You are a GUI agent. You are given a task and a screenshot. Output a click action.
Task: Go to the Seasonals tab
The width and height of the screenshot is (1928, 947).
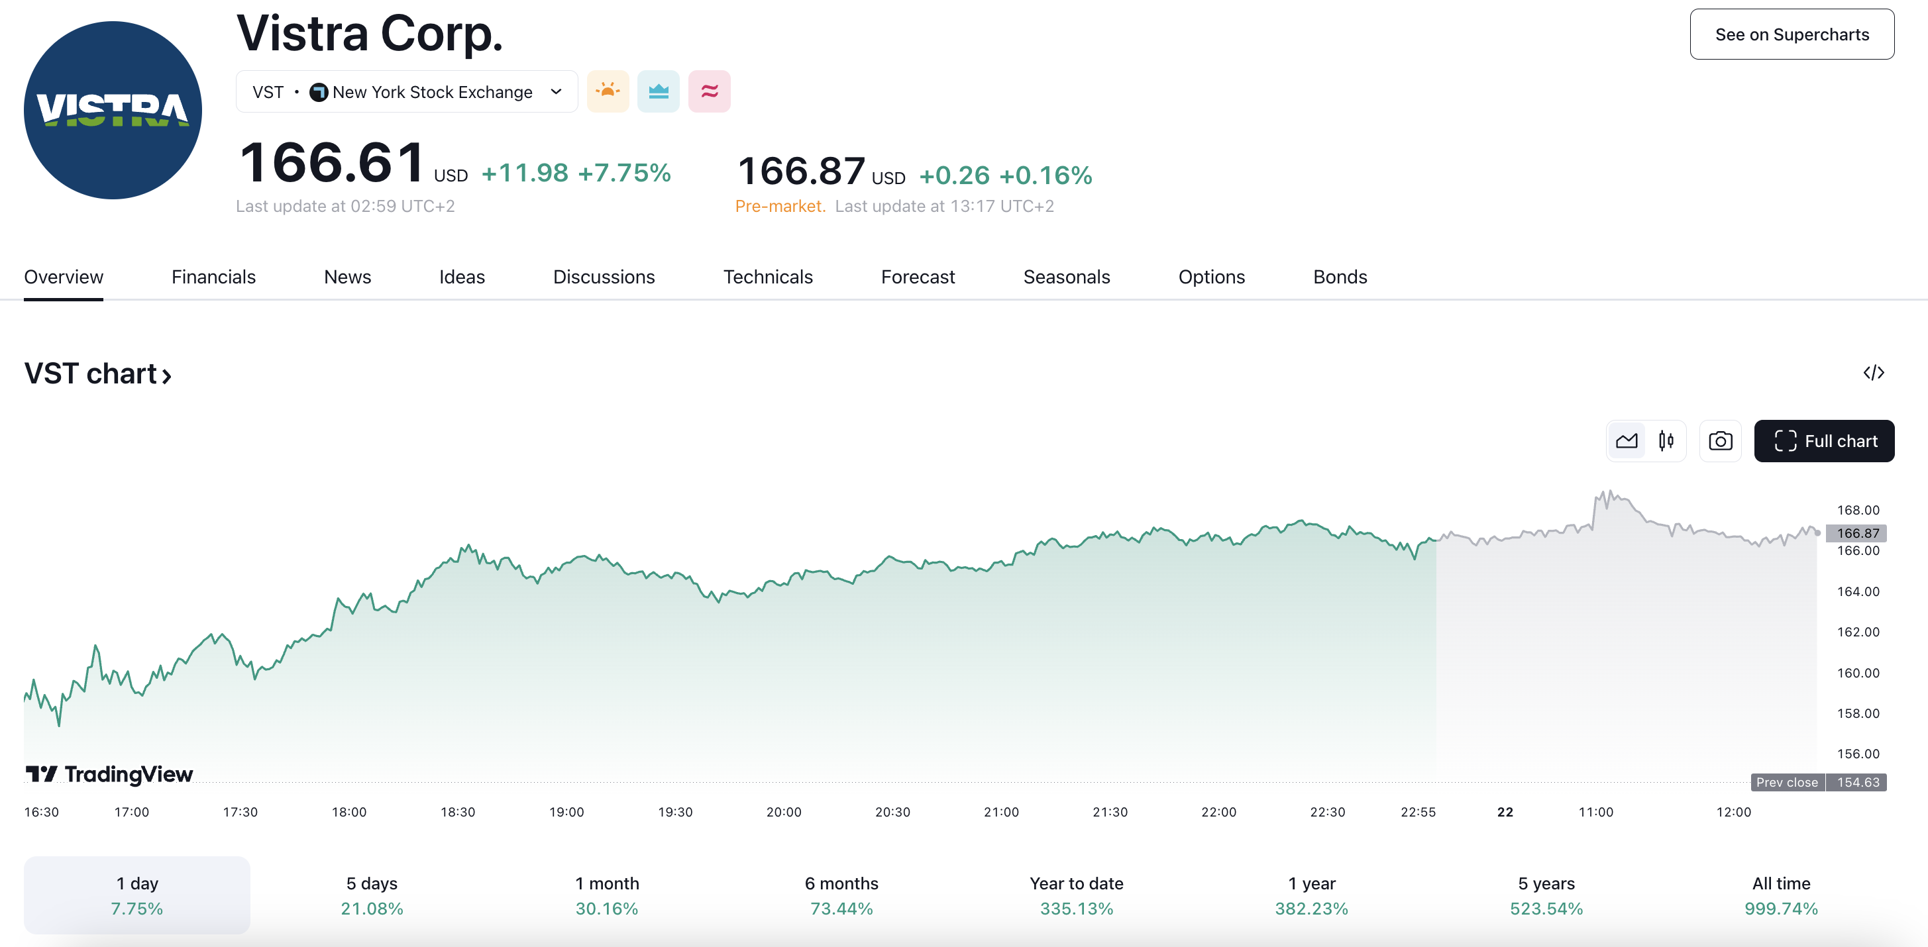(x=1066, y=277)
